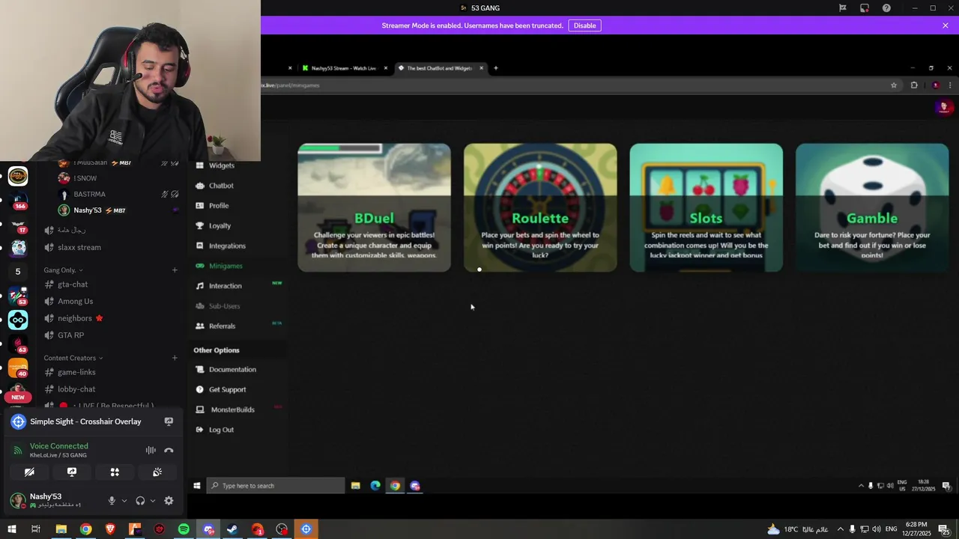Toggle the camera in voice panel
The width and height of the screenshot is (959, 539).
pos(29,472)
